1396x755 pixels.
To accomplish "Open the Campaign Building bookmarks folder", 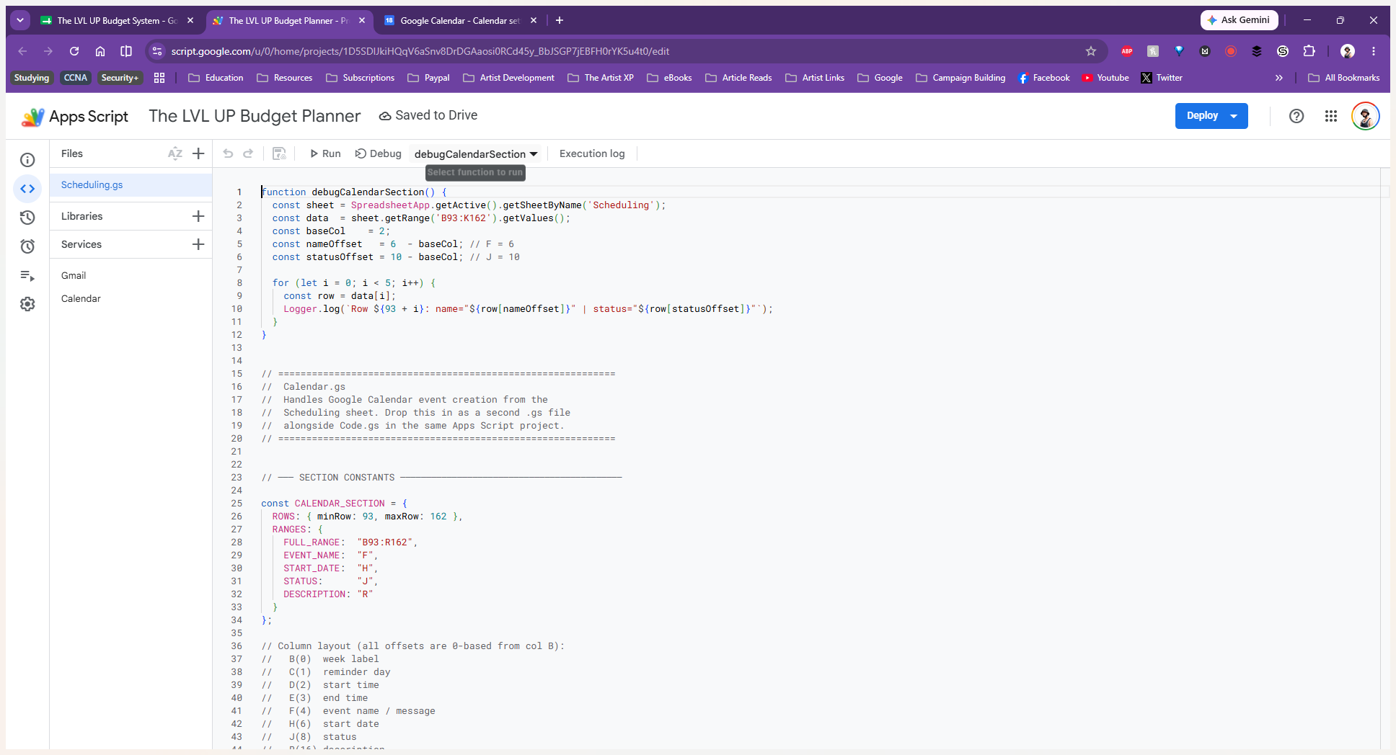I will [960, 78].
